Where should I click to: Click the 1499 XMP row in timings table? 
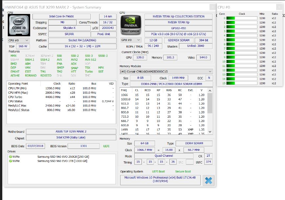click(163, 130)
